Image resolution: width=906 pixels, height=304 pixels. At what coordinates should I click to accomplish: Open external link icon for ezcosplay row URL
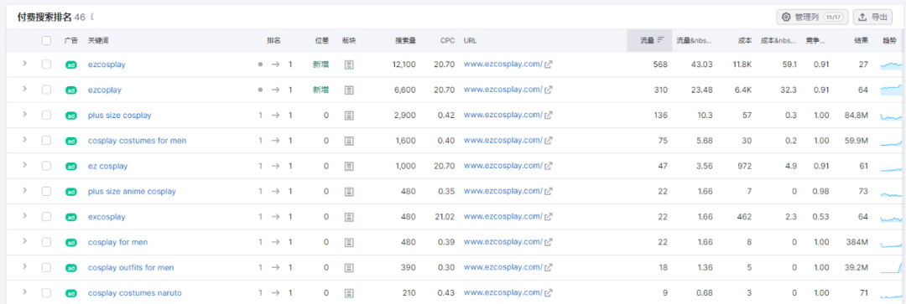pos(549,64)
